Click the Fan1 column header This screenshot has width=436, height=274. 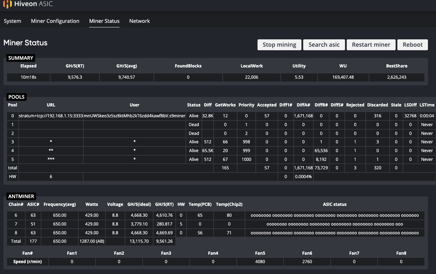pyautogui.click(x=72, y=253)
